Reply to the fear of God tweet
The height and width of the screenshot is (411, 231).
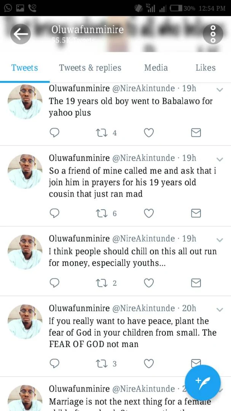pyautogui.click(x=55, y=363)
